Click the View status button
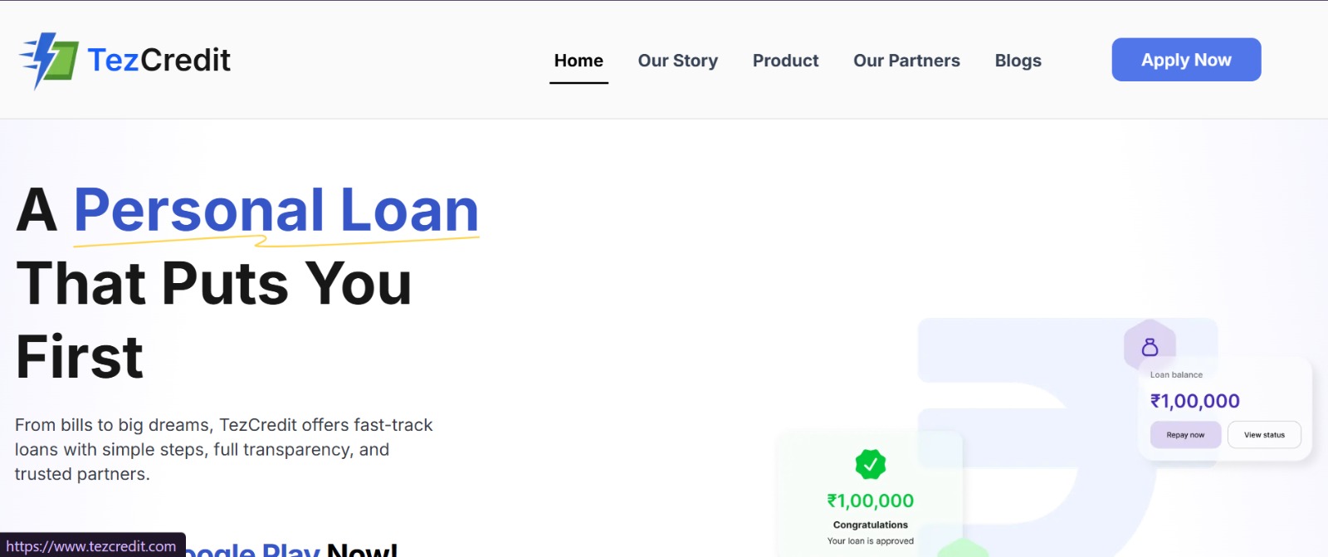Image resolution: width=1328 pixels, height=557 pixels. 1264,435
